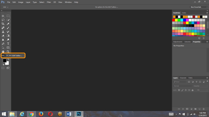Screen dimensions: 209x117
Task: Create a new layer group
Action: click(195, 109)
